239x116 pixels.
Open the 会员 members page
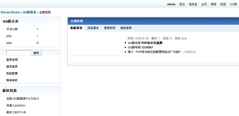click(204, 4)
